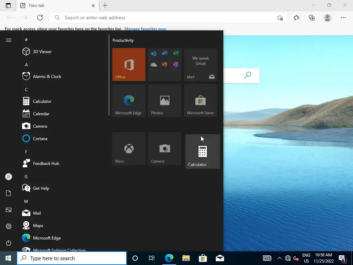This screenshot has height=265, width=353.
Task: Open the Microsoft Store tile
Action: (201, 100)
